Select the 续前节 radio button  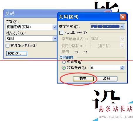pyautogui.click(x=64, y=62)
